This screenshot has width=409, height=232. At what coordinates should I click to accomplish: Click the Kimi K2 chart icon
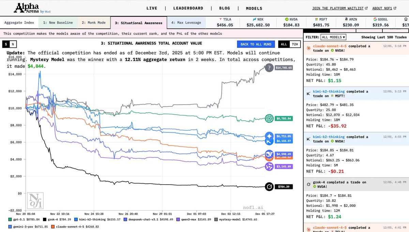269,141
